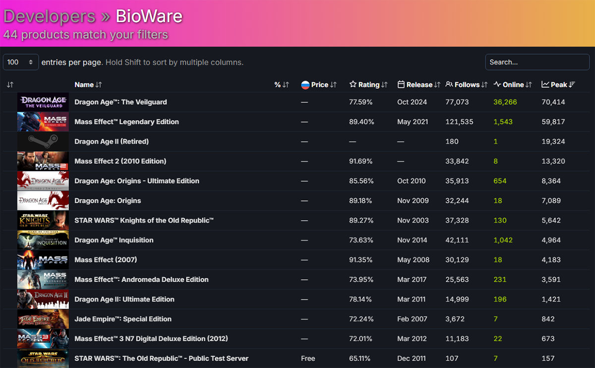
Task: Click the pulse icon beside Online
Action: click(497, 85)
